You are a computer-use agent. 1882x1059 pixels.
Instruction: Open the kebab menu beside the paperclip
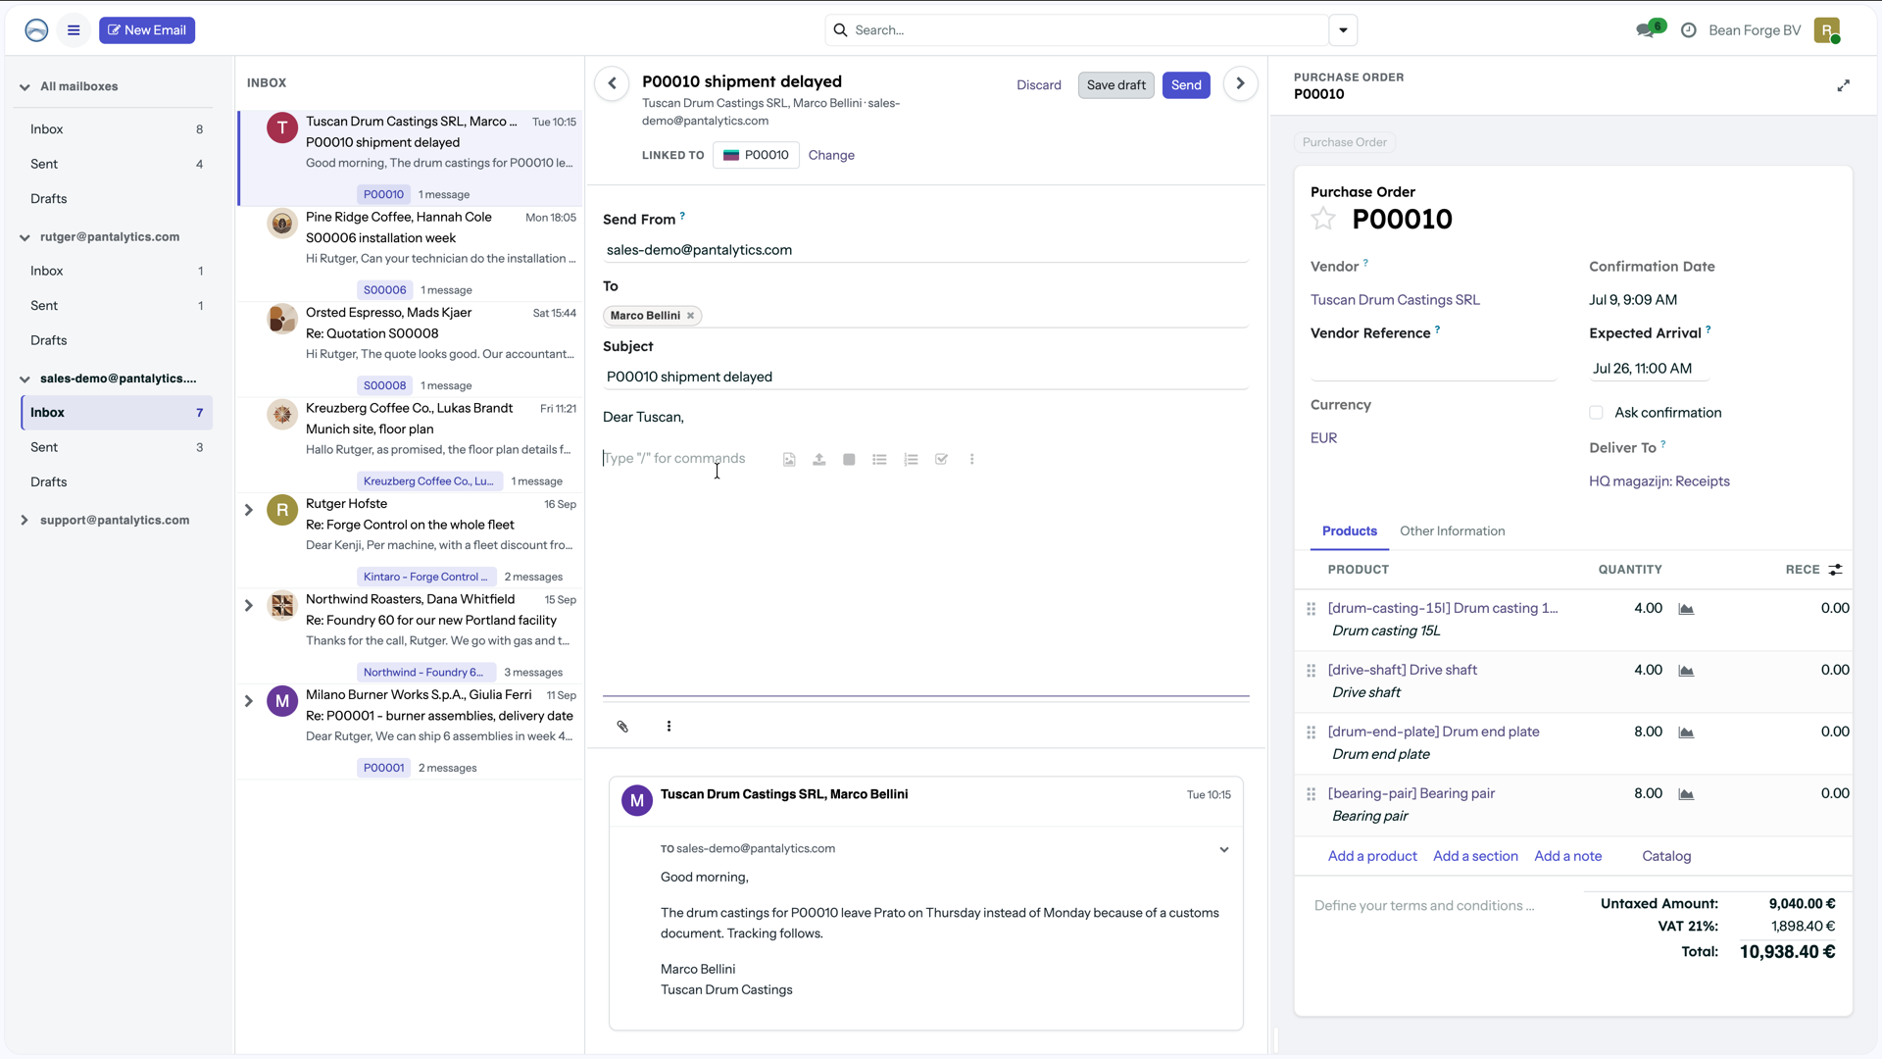tap(669, 727)
